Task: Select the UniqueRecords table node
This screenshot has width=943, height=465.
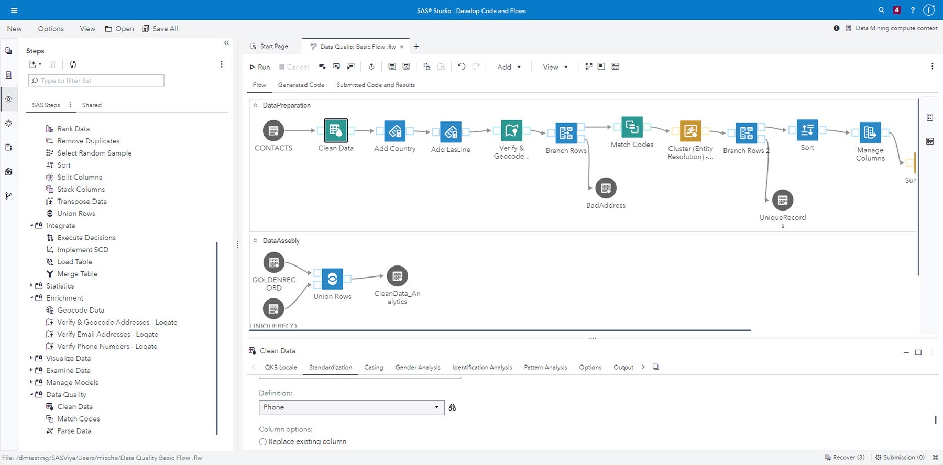Action: [x=783, y=200]
